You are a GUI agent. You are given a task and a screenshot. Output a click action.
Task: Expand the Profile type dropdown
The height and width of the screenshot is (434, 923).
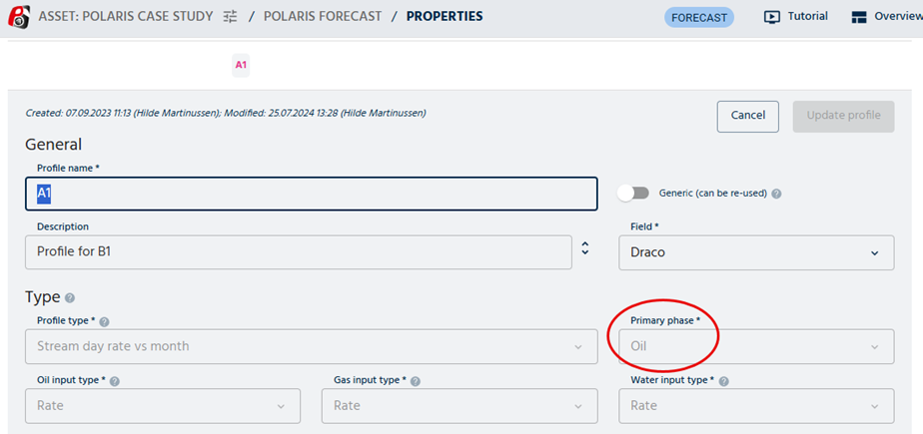(x=311, y=346)
